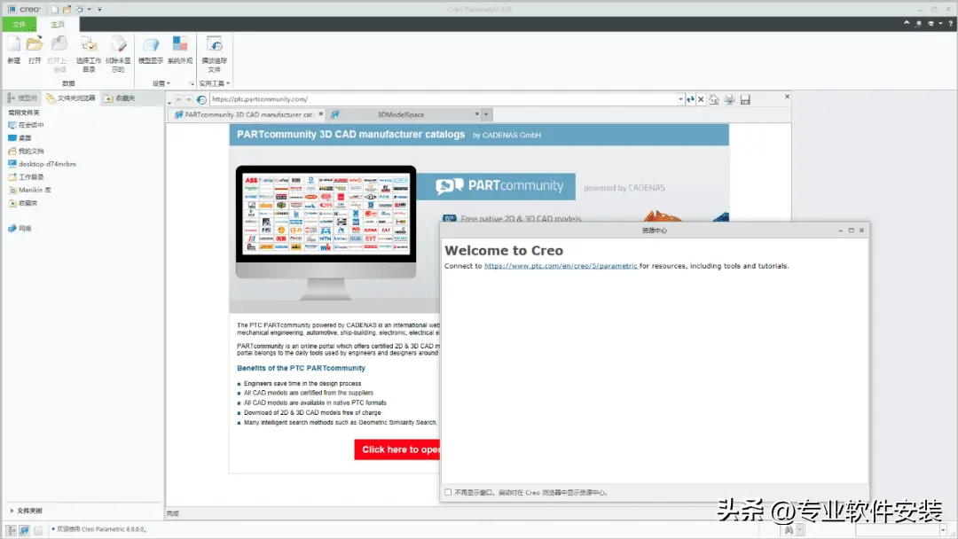Minimize the ribbon with the up chevron
958x539 pixels.
click(906, 23)
